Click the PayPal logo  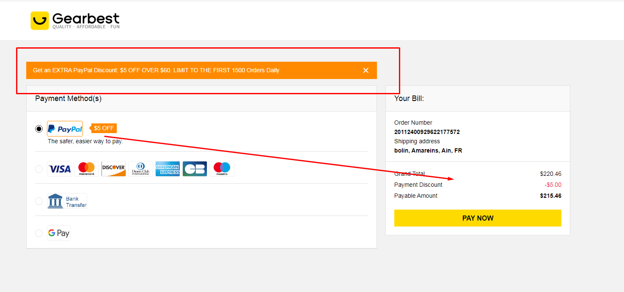tap(65, 129)
